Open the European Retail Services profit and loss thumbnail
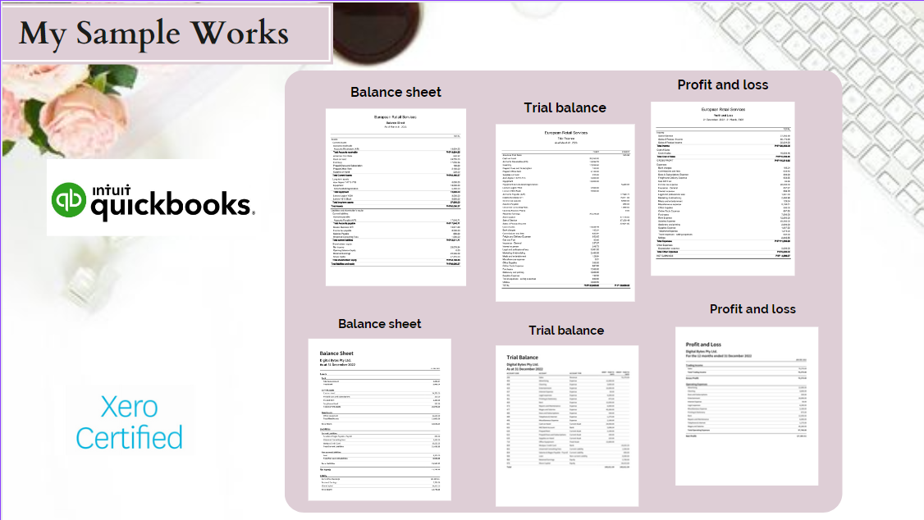The width and height of the screenshot is (924, 520). point(722,189)
